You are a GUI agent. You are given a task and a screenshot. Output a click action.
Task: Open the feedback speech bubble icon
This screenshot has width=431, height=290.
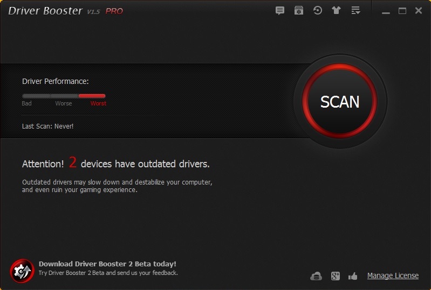[x=279, y=11]
